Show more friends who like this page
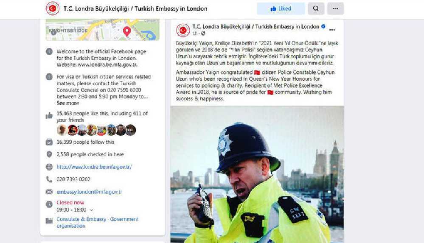The image size is (424, 243). coord(131,130)
